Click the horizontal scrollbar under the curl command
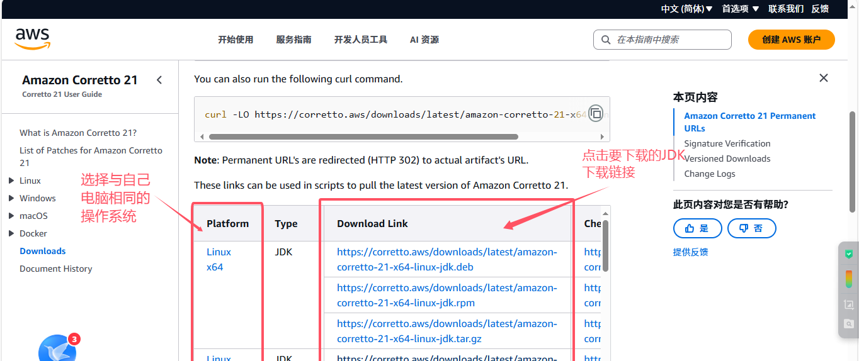The width and height of the screenshot is (859, 361). 363,136
